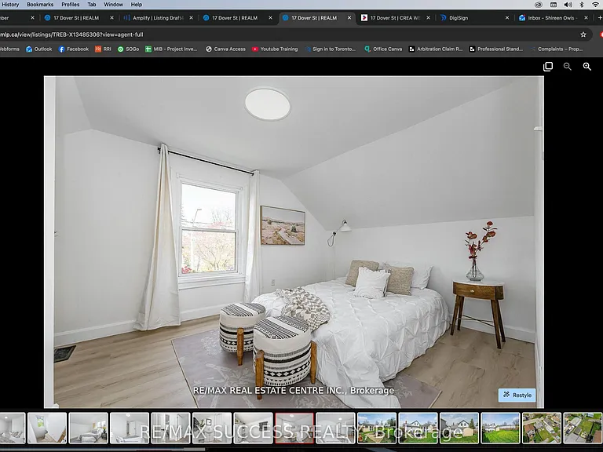603x452 pixels.
Task: Open the Facebook bookmark
Action: [74, 49]
